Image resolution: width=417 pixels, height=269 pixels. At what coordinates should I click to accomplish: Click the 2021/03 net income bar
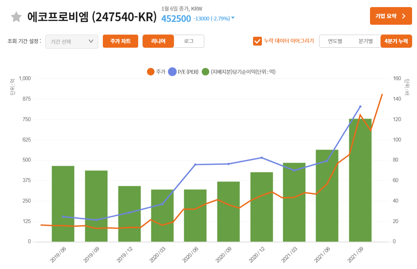coord(294,202)
